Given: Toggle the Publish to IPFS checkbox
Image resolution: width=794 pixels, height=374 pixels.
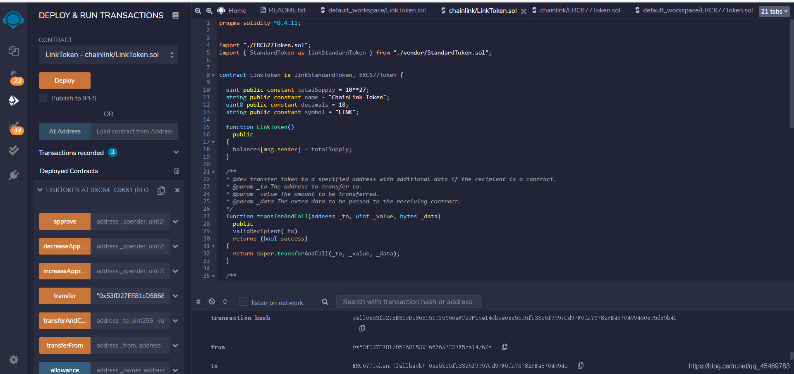Looking at the screenshot, I should click(43, 98).
